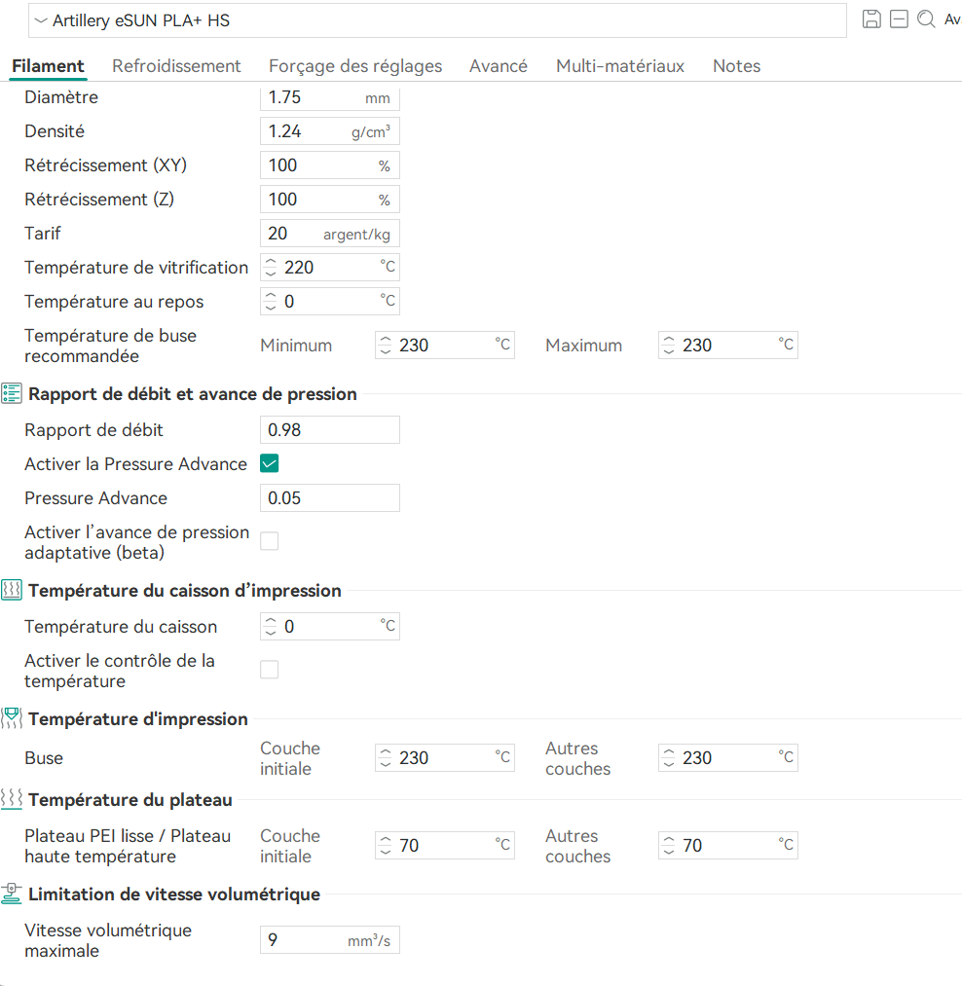Open the settings search magnifier icon
Image resolution: width=962 pixels, height=986 pixels.
[x=926, y=19]
